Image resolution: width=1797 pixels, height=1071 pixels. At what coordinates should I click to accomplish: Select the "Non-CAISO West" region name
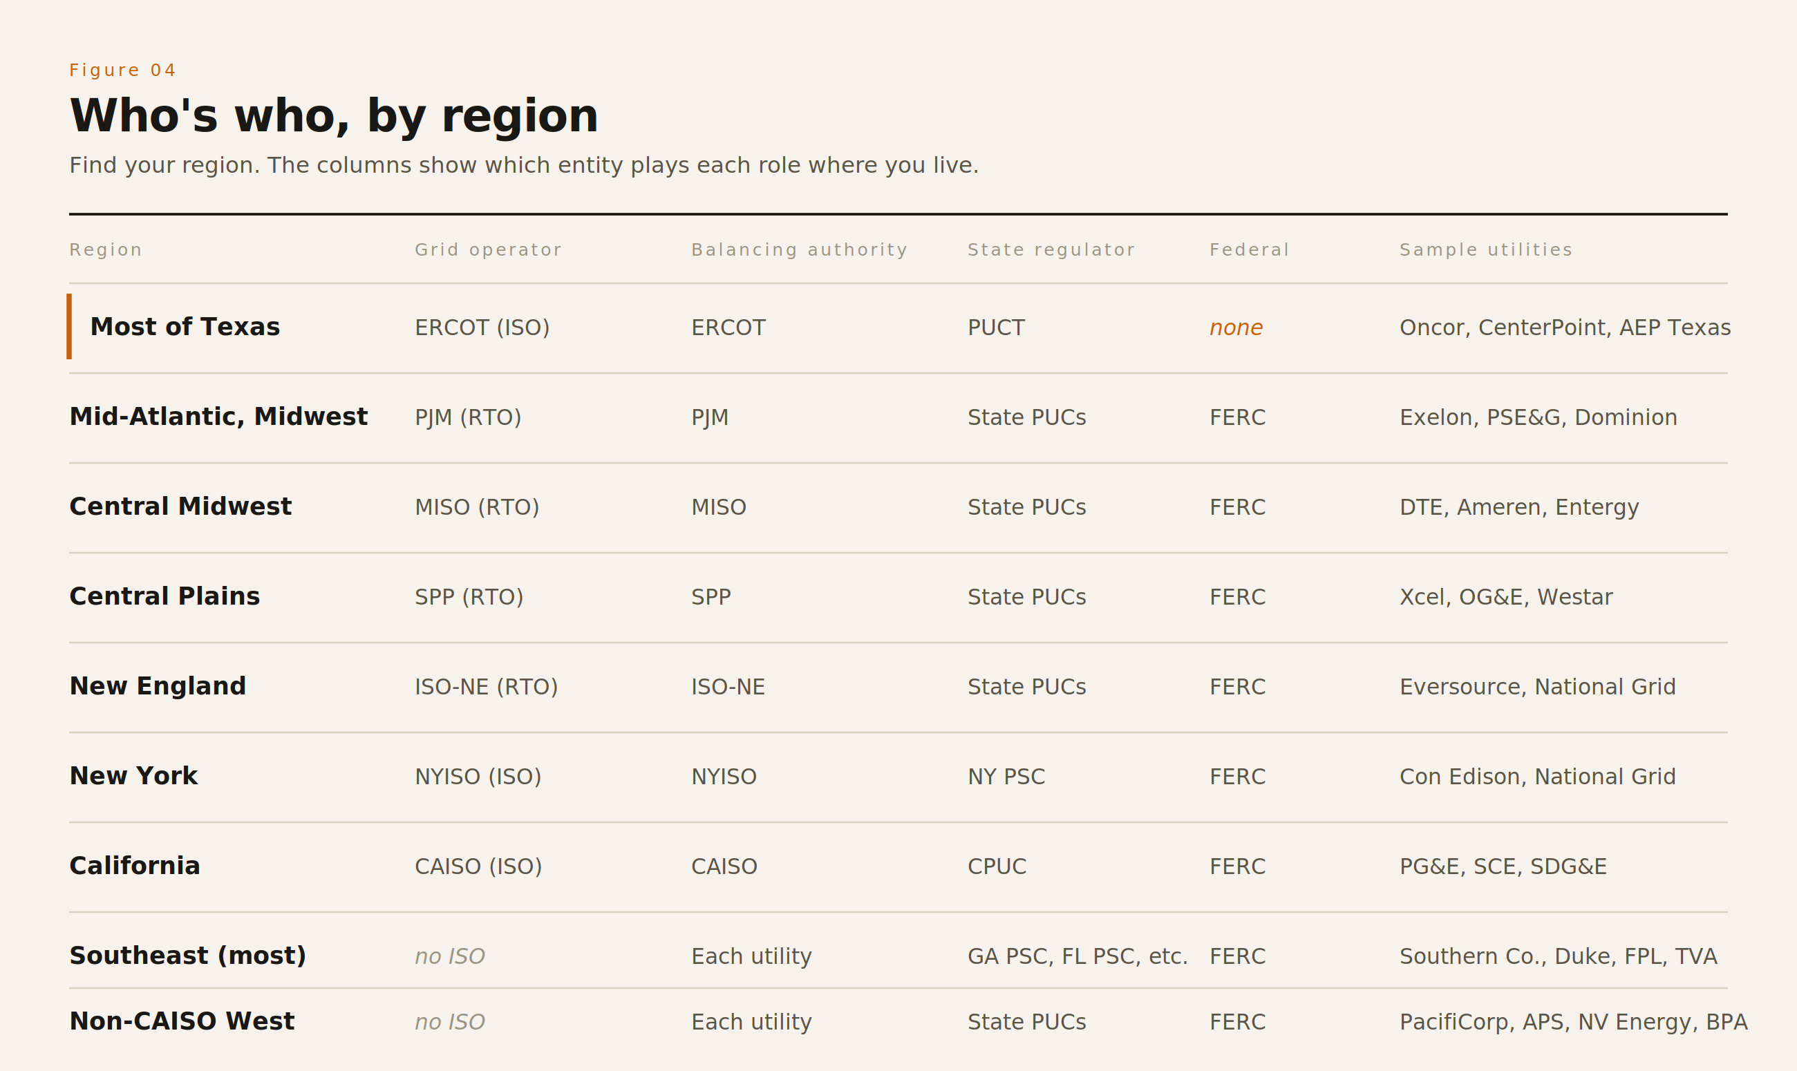182,1021
